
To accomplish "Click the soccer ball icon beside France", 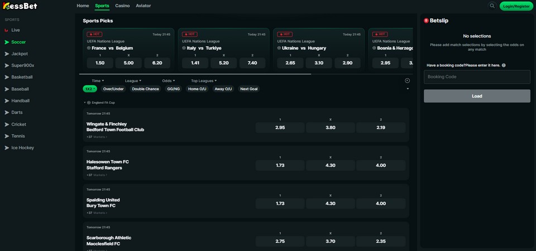I will coord(89,48).
